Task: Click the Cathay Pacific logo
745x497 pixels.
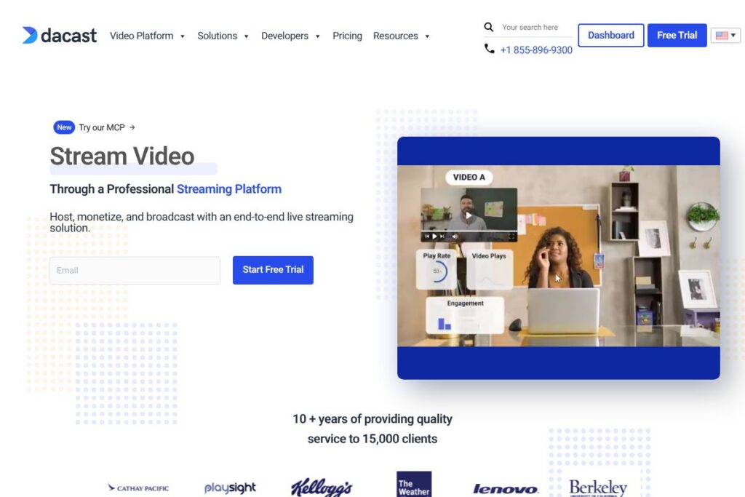Action: [x=138, y=488]
